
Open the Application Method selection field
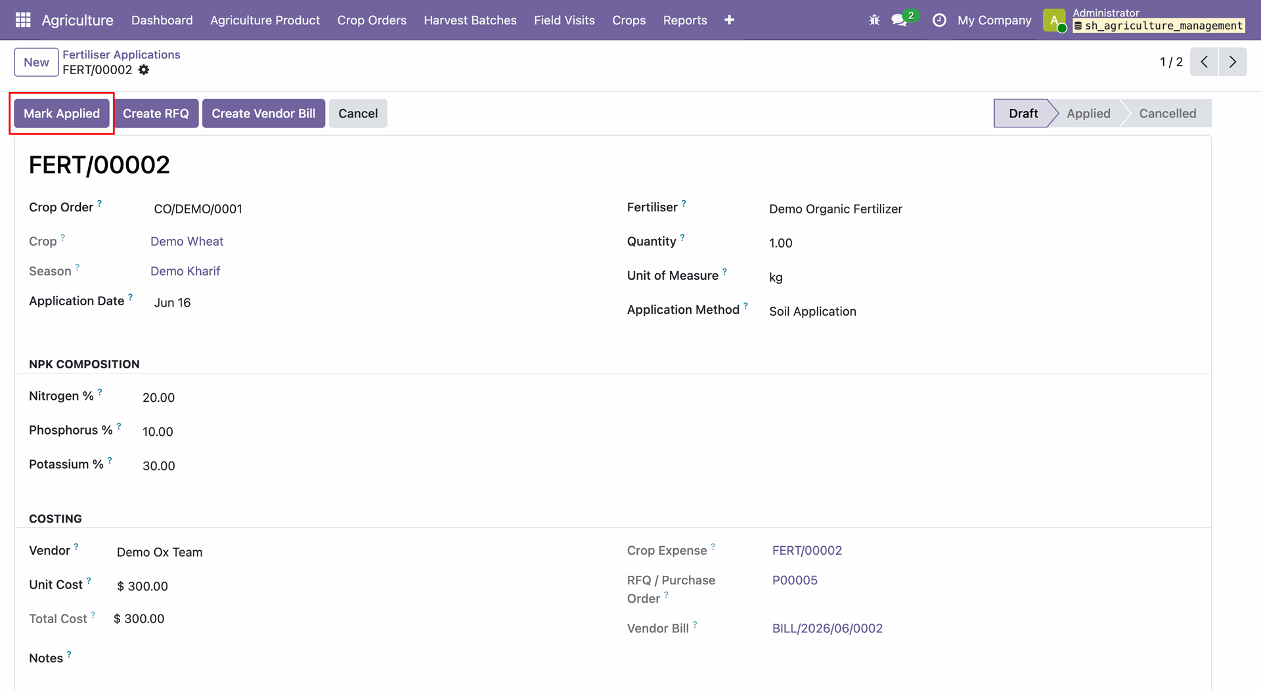(983, 311)
